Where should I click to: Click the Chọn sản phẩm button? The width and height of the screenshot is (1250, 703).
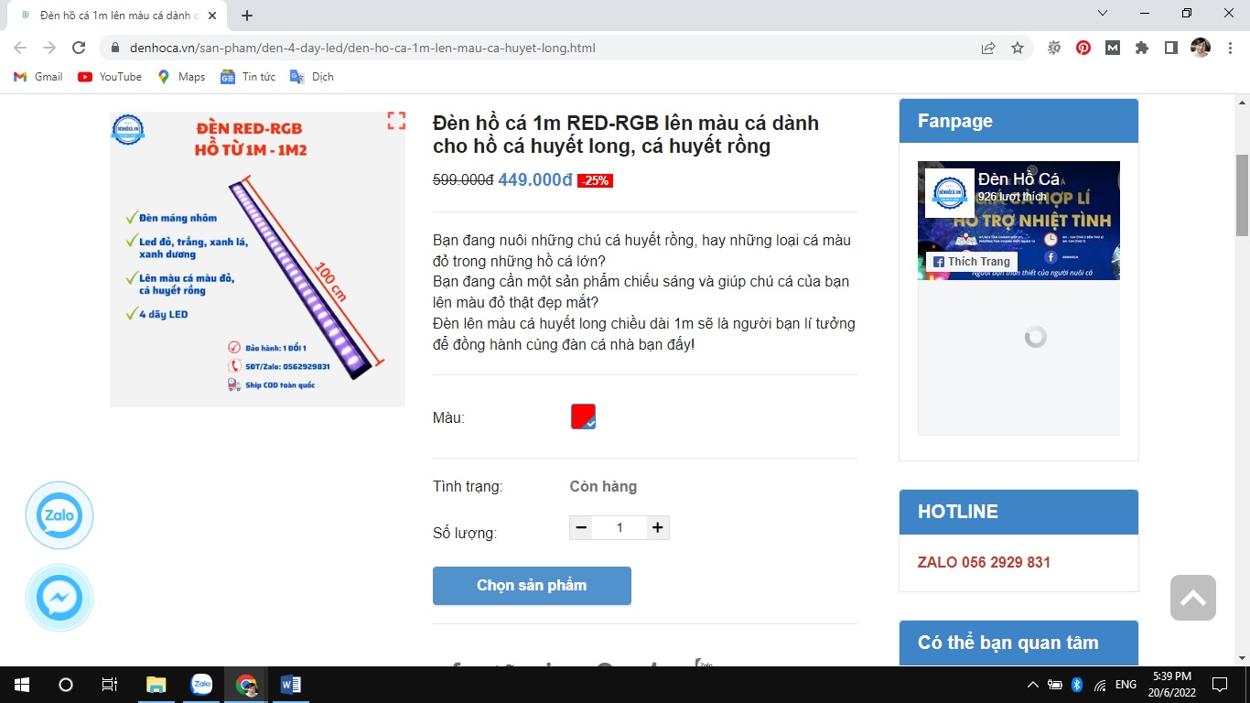click(532, 586)
